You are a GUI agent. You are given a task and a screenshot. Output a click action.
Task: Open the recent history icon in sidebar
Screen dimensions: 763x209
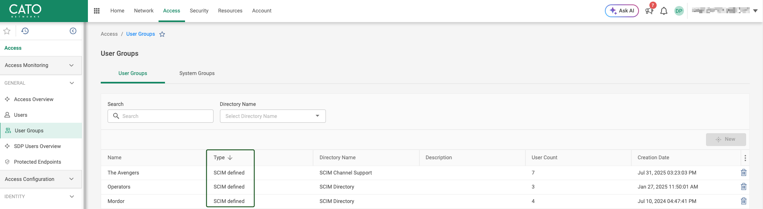pos(25,31)
